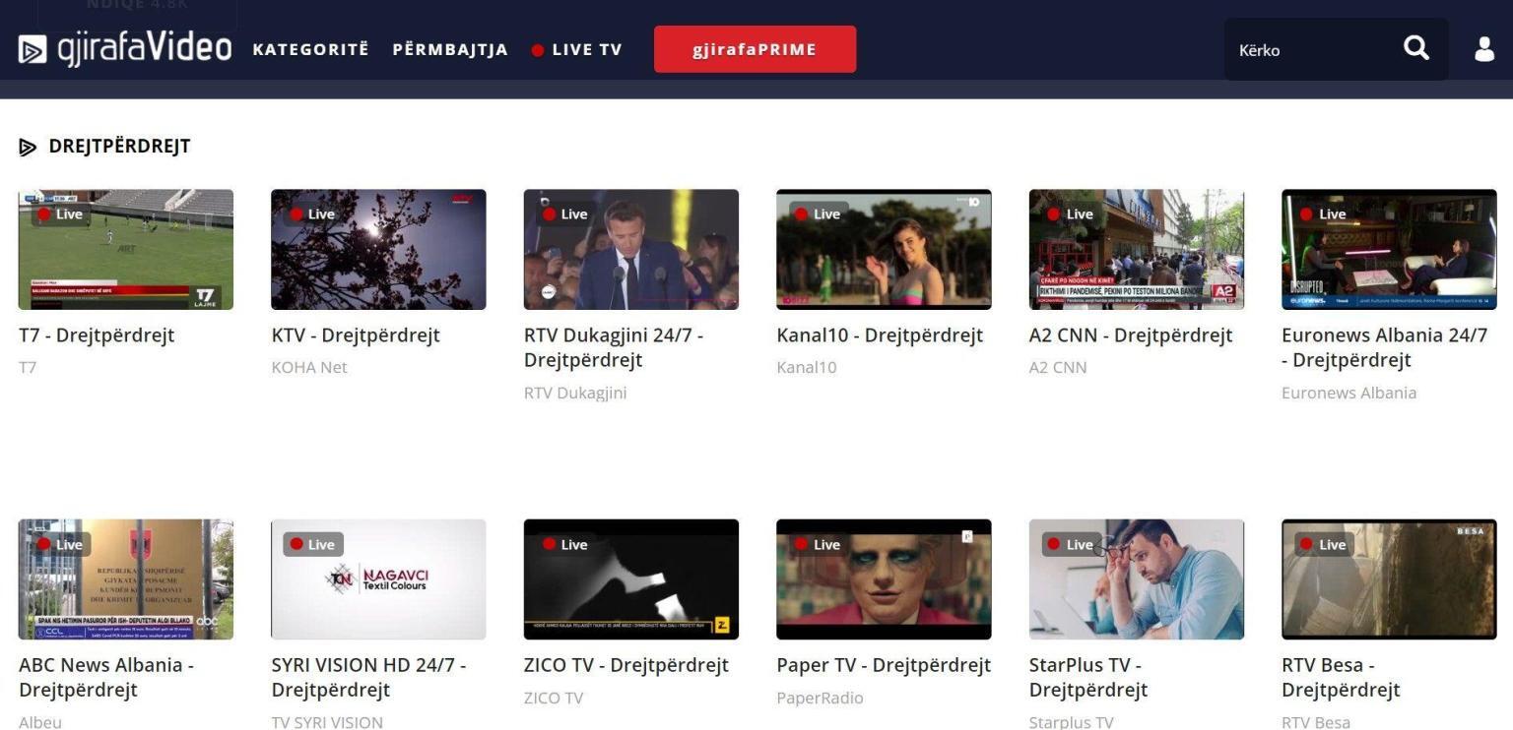Click the gjirafaVideo logo
The image size is (1513, 730).
point(125,48)
